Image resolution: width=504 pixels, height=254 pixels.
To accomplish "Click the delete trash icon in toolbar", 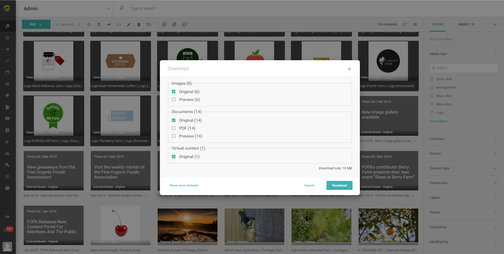I will pyautogui.click(x=139, y=24).
